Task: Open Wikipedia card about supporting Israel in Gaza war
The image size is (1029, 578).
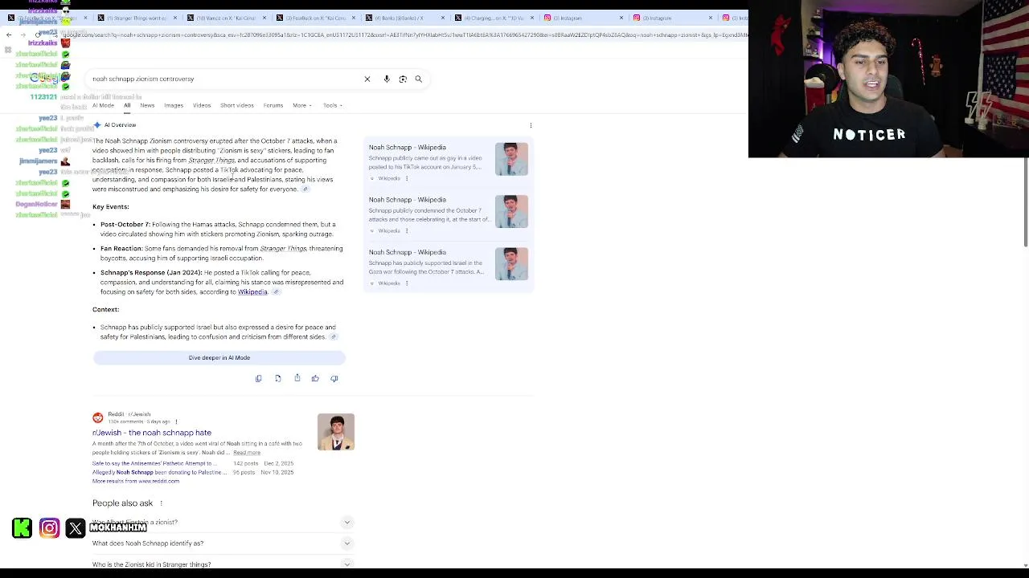Action: coord(449,265)
